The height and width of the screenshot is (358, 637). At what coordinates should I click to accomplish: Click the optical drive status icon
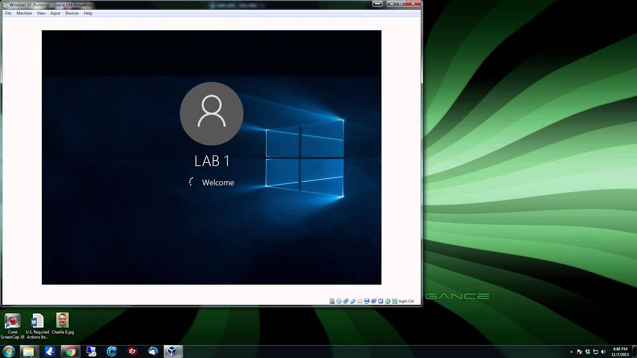click(x=339, y=301)
